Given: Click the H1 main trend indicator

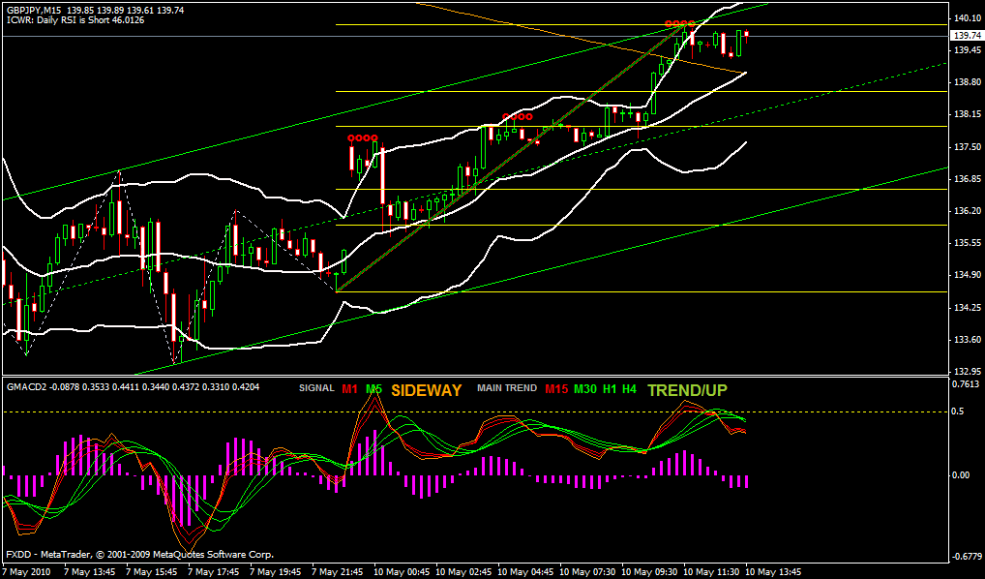Looking at the screenshot, I should tap(610, 389).
